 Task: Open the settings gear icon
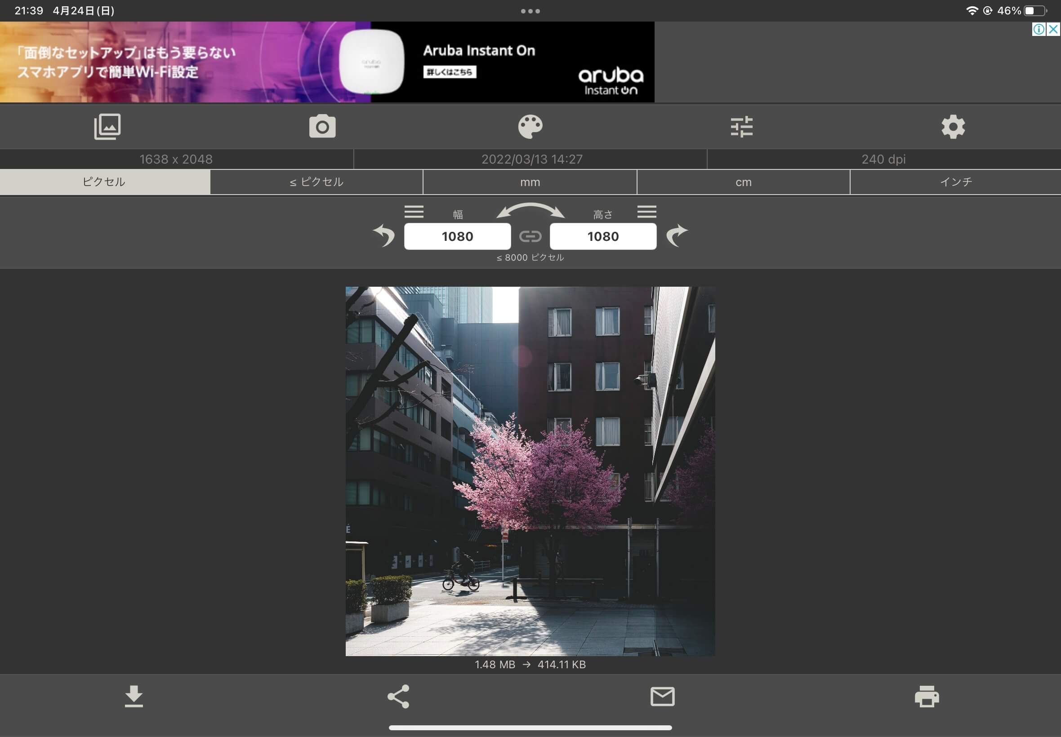click(954, 127)
